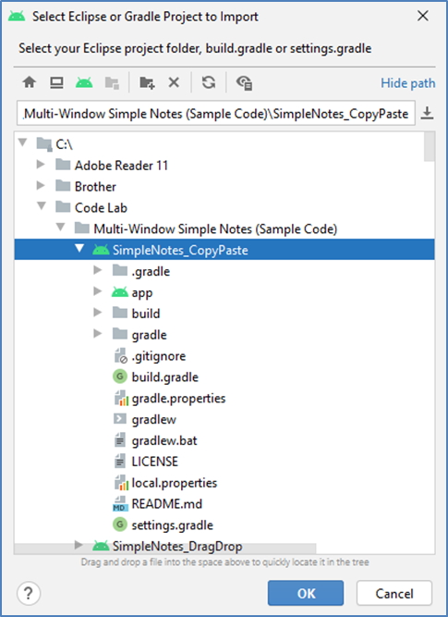This screenshot has width=448, height=617.
Task: Select the settings.gradle file name
Action: click(x=173, y=524)
